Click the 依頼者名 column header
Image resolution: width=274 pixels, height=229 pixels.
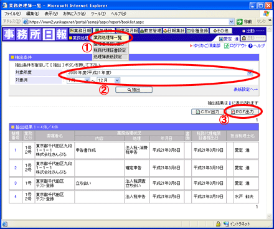55,136
